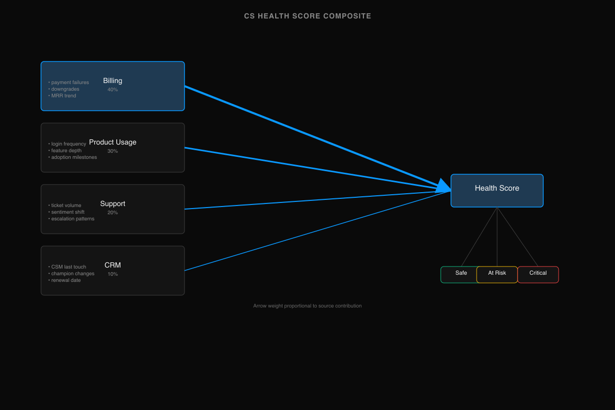
Task: Click the 'MRR trend' bullet text
Action: click(63, 96)
